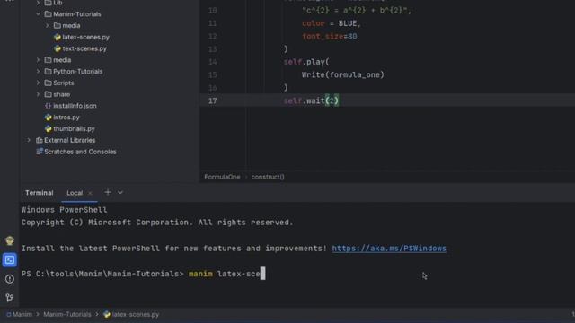Expand External Libraries node
575x323 pixels.
click(29, 140)
